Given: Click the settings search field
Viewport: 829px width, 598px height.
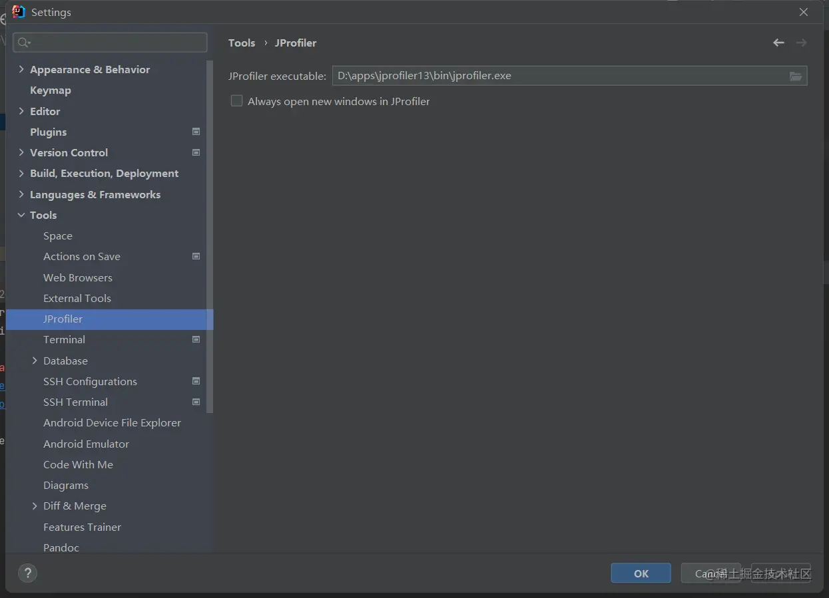Looking at the screenshot, I should pos(110,43).
